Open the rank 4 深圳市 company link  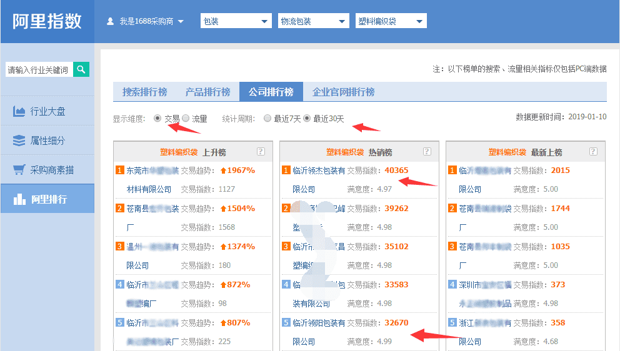tap(485, 294)
